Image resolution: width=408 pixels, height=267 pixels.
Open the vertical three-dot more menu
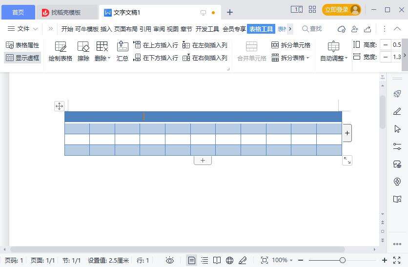point(384,29)
